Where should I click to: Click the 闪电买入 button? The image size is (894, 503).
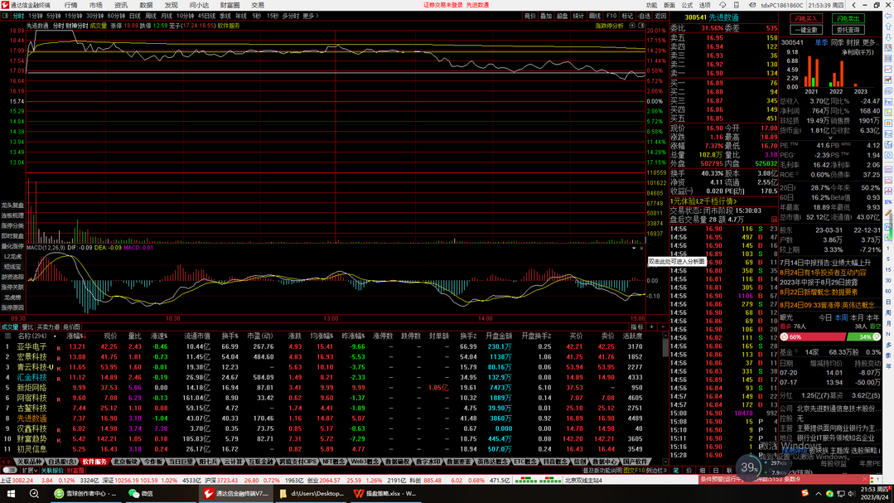click(x=806, y=19)
